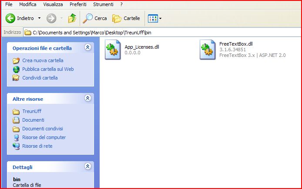Open the Cerca search tool
The image size is (302, 189).
(x=95, y=18)
